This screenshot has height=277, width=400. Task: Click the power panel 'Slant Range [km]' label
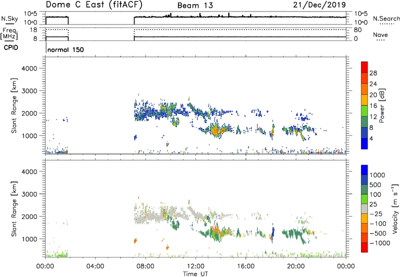pos(14,105)
